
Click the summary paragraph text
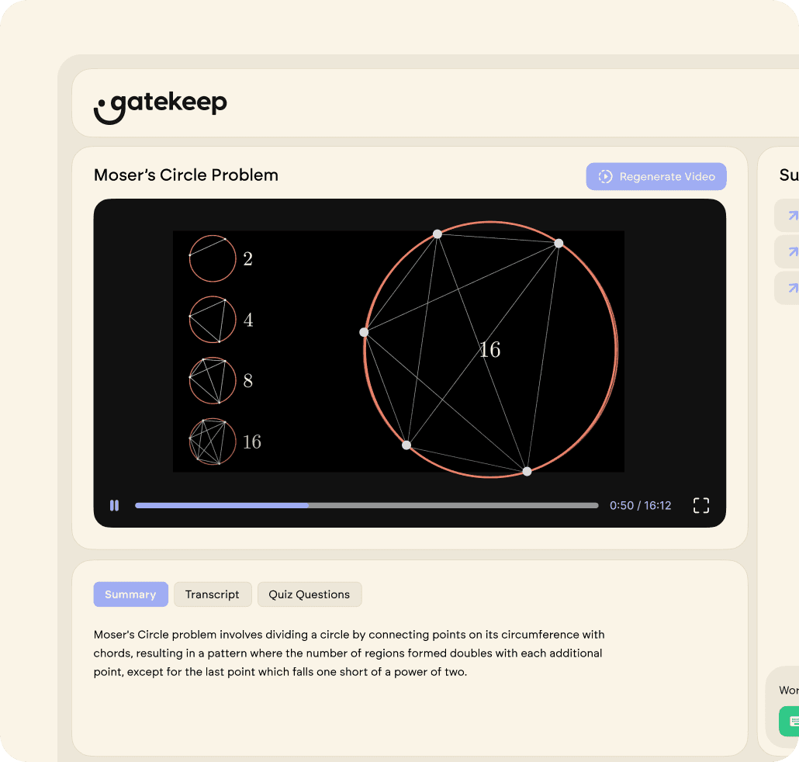coord(349,653)
